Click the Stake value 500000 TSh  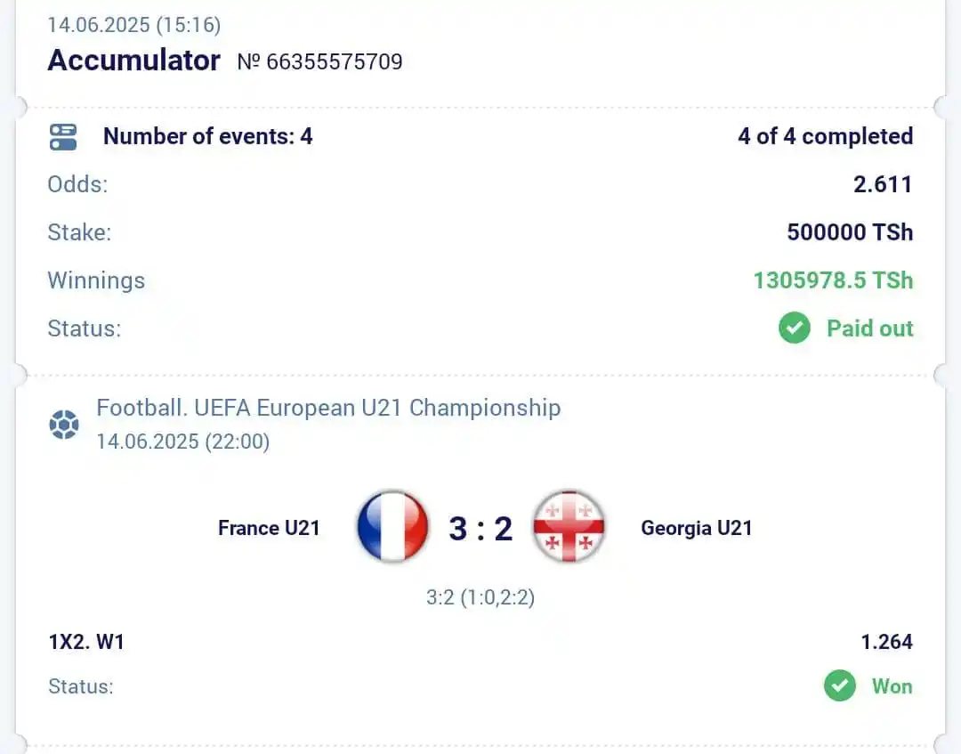point(850,232)
